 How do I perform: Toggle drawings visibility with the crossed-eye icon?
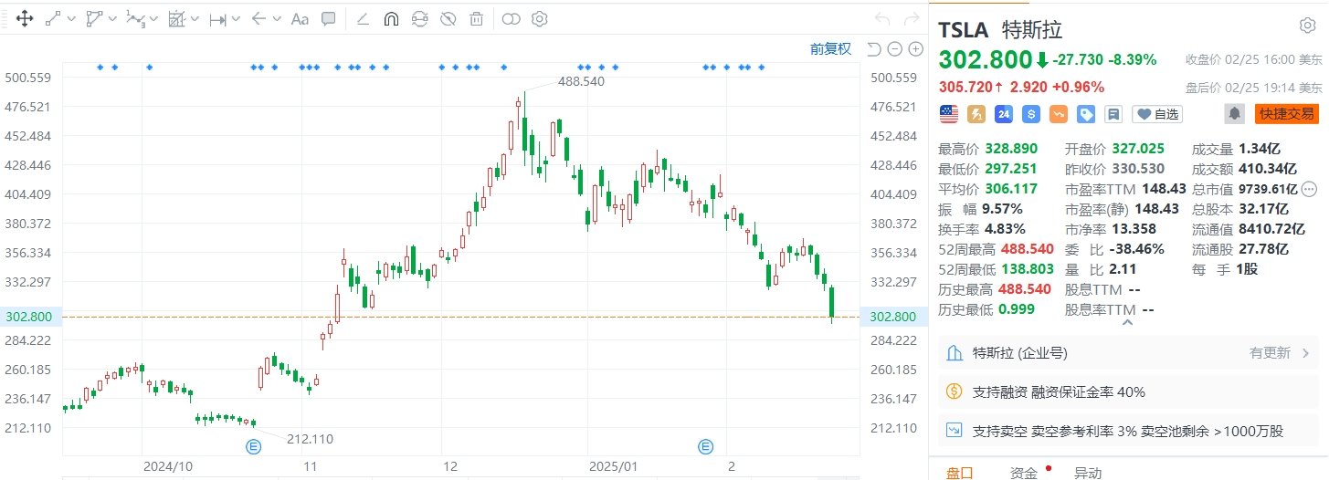coord(448,18)
